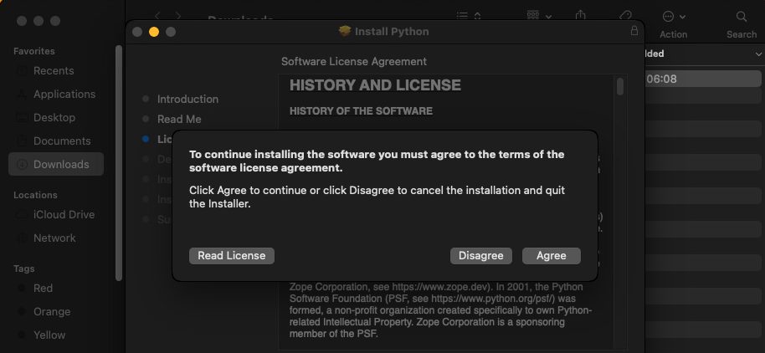Click the Documents sidebar icon

[22, 141]
